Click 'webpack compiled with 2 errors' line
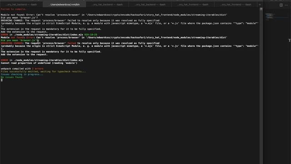Viewport: 291px width, 164px height. click(22, 69)
